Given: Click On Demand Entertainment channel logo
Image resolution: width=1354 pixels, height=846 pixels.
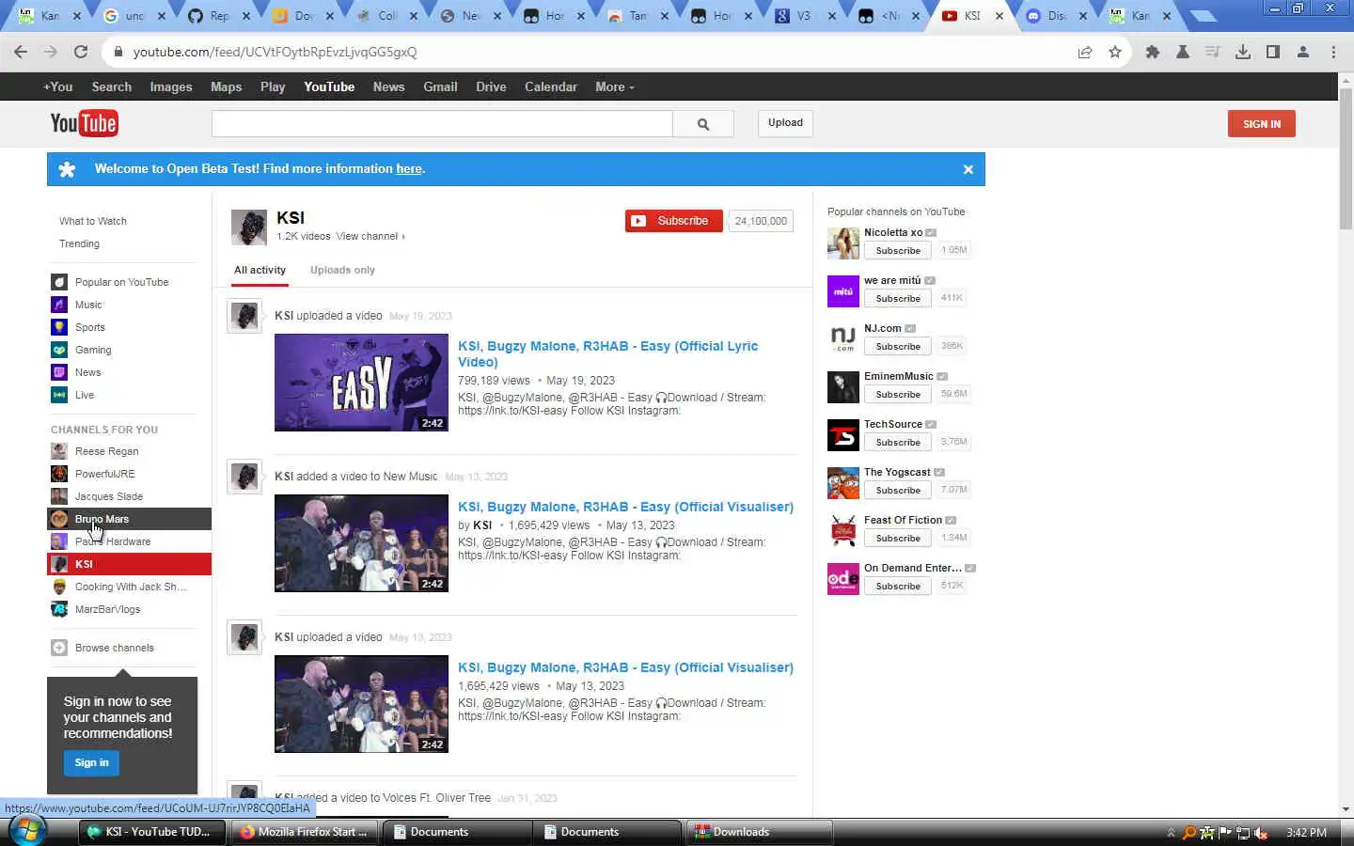Looking at the screenshot, I should tap(843, 579).
